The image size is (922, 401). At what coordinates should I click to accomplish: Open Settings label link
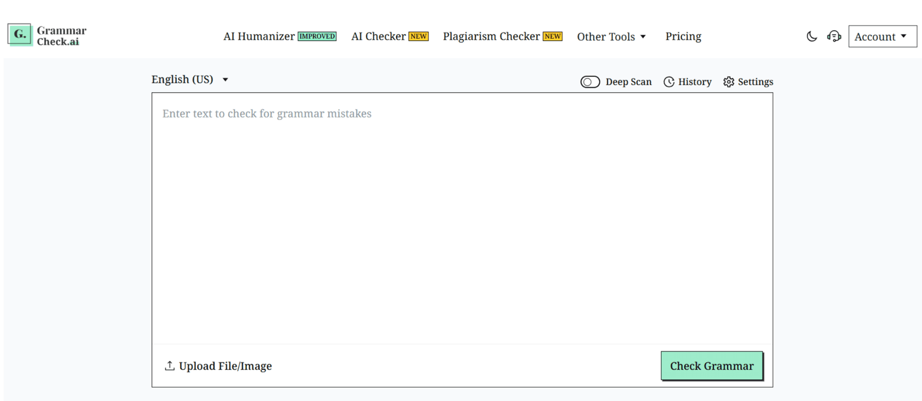click(x=755, y=82)
